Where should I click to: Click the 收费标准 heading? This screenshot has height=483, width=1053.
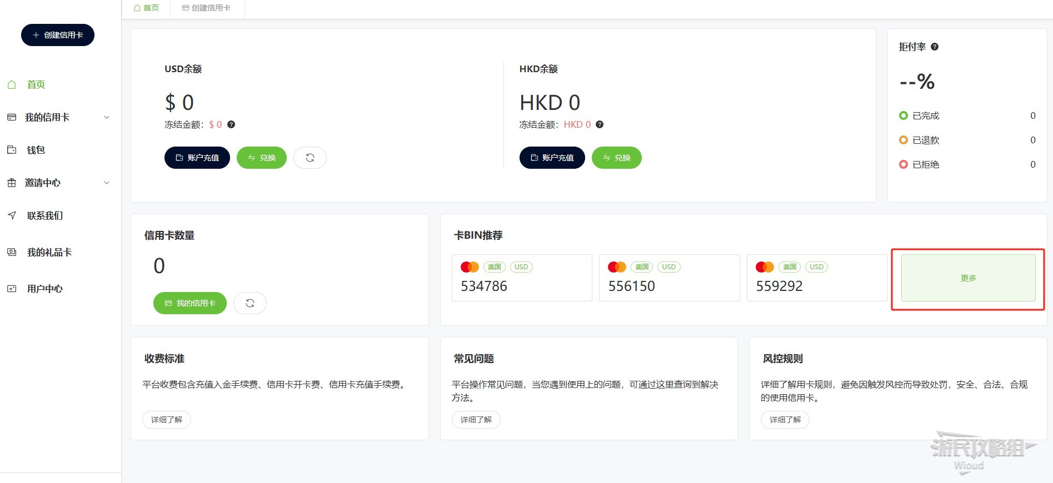tap(164, 359)
